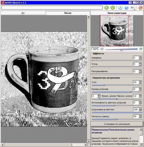Viewport: 144px width, 147px height.
Task: Click the zoom out minus icon
Action: point(102,49)
